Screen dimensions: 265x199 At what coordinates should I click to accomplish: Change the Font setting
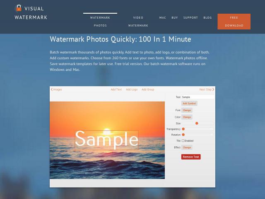click(x=187, y=110)
